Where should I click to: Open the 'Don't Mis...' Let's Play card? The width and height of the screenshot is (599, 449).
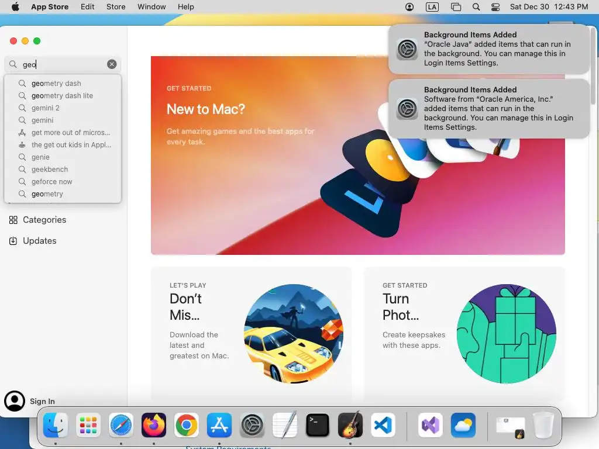(251, 333)
